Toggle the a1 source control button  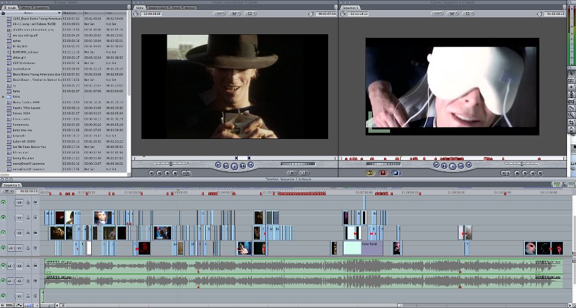10,266
